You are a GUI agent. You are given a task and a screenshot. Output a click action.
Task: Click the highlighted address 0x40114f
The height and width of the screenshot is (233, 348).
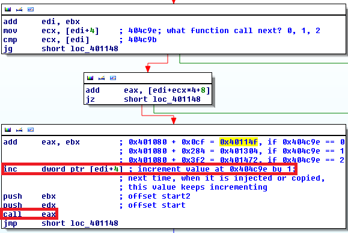pos(239,142)
